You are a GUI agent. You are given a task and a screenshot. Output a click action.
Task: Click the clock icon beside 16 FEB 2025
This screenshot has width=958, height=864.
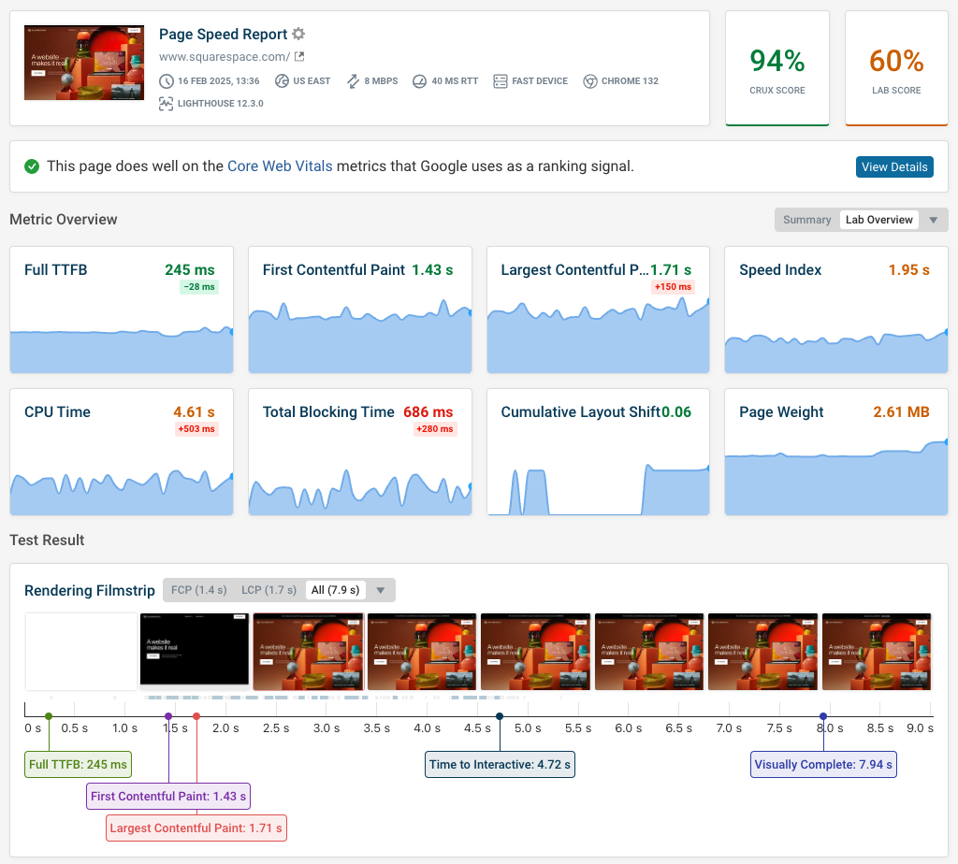[x=167, y=81]
